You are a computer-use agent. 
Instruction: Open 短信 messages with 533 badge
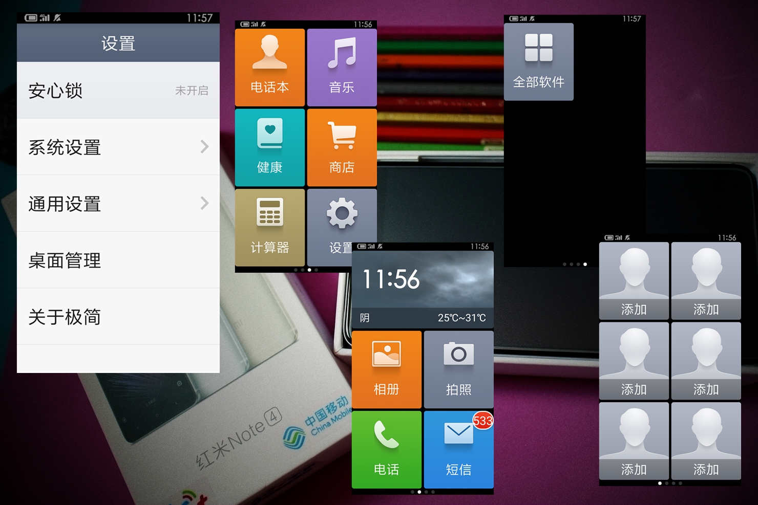point(458,449)
